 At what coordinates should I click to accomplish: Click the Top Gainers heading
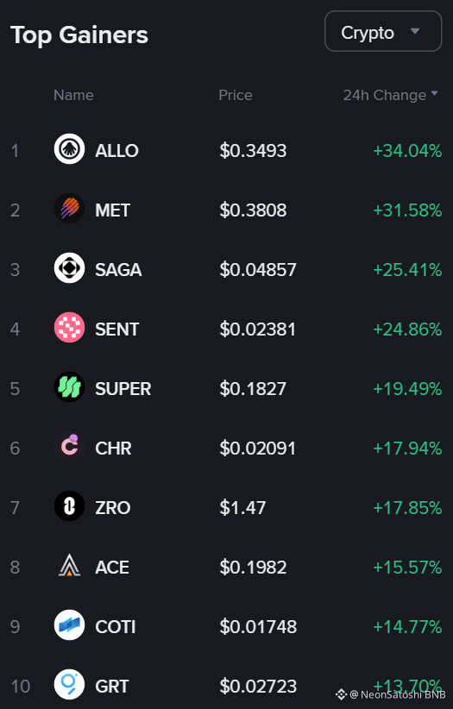(x=79, y=35)
